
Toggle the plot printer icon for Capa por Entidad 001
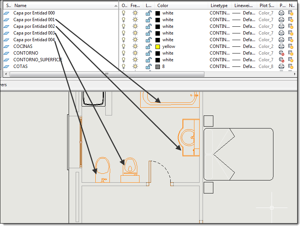click(x=281, y=20)
